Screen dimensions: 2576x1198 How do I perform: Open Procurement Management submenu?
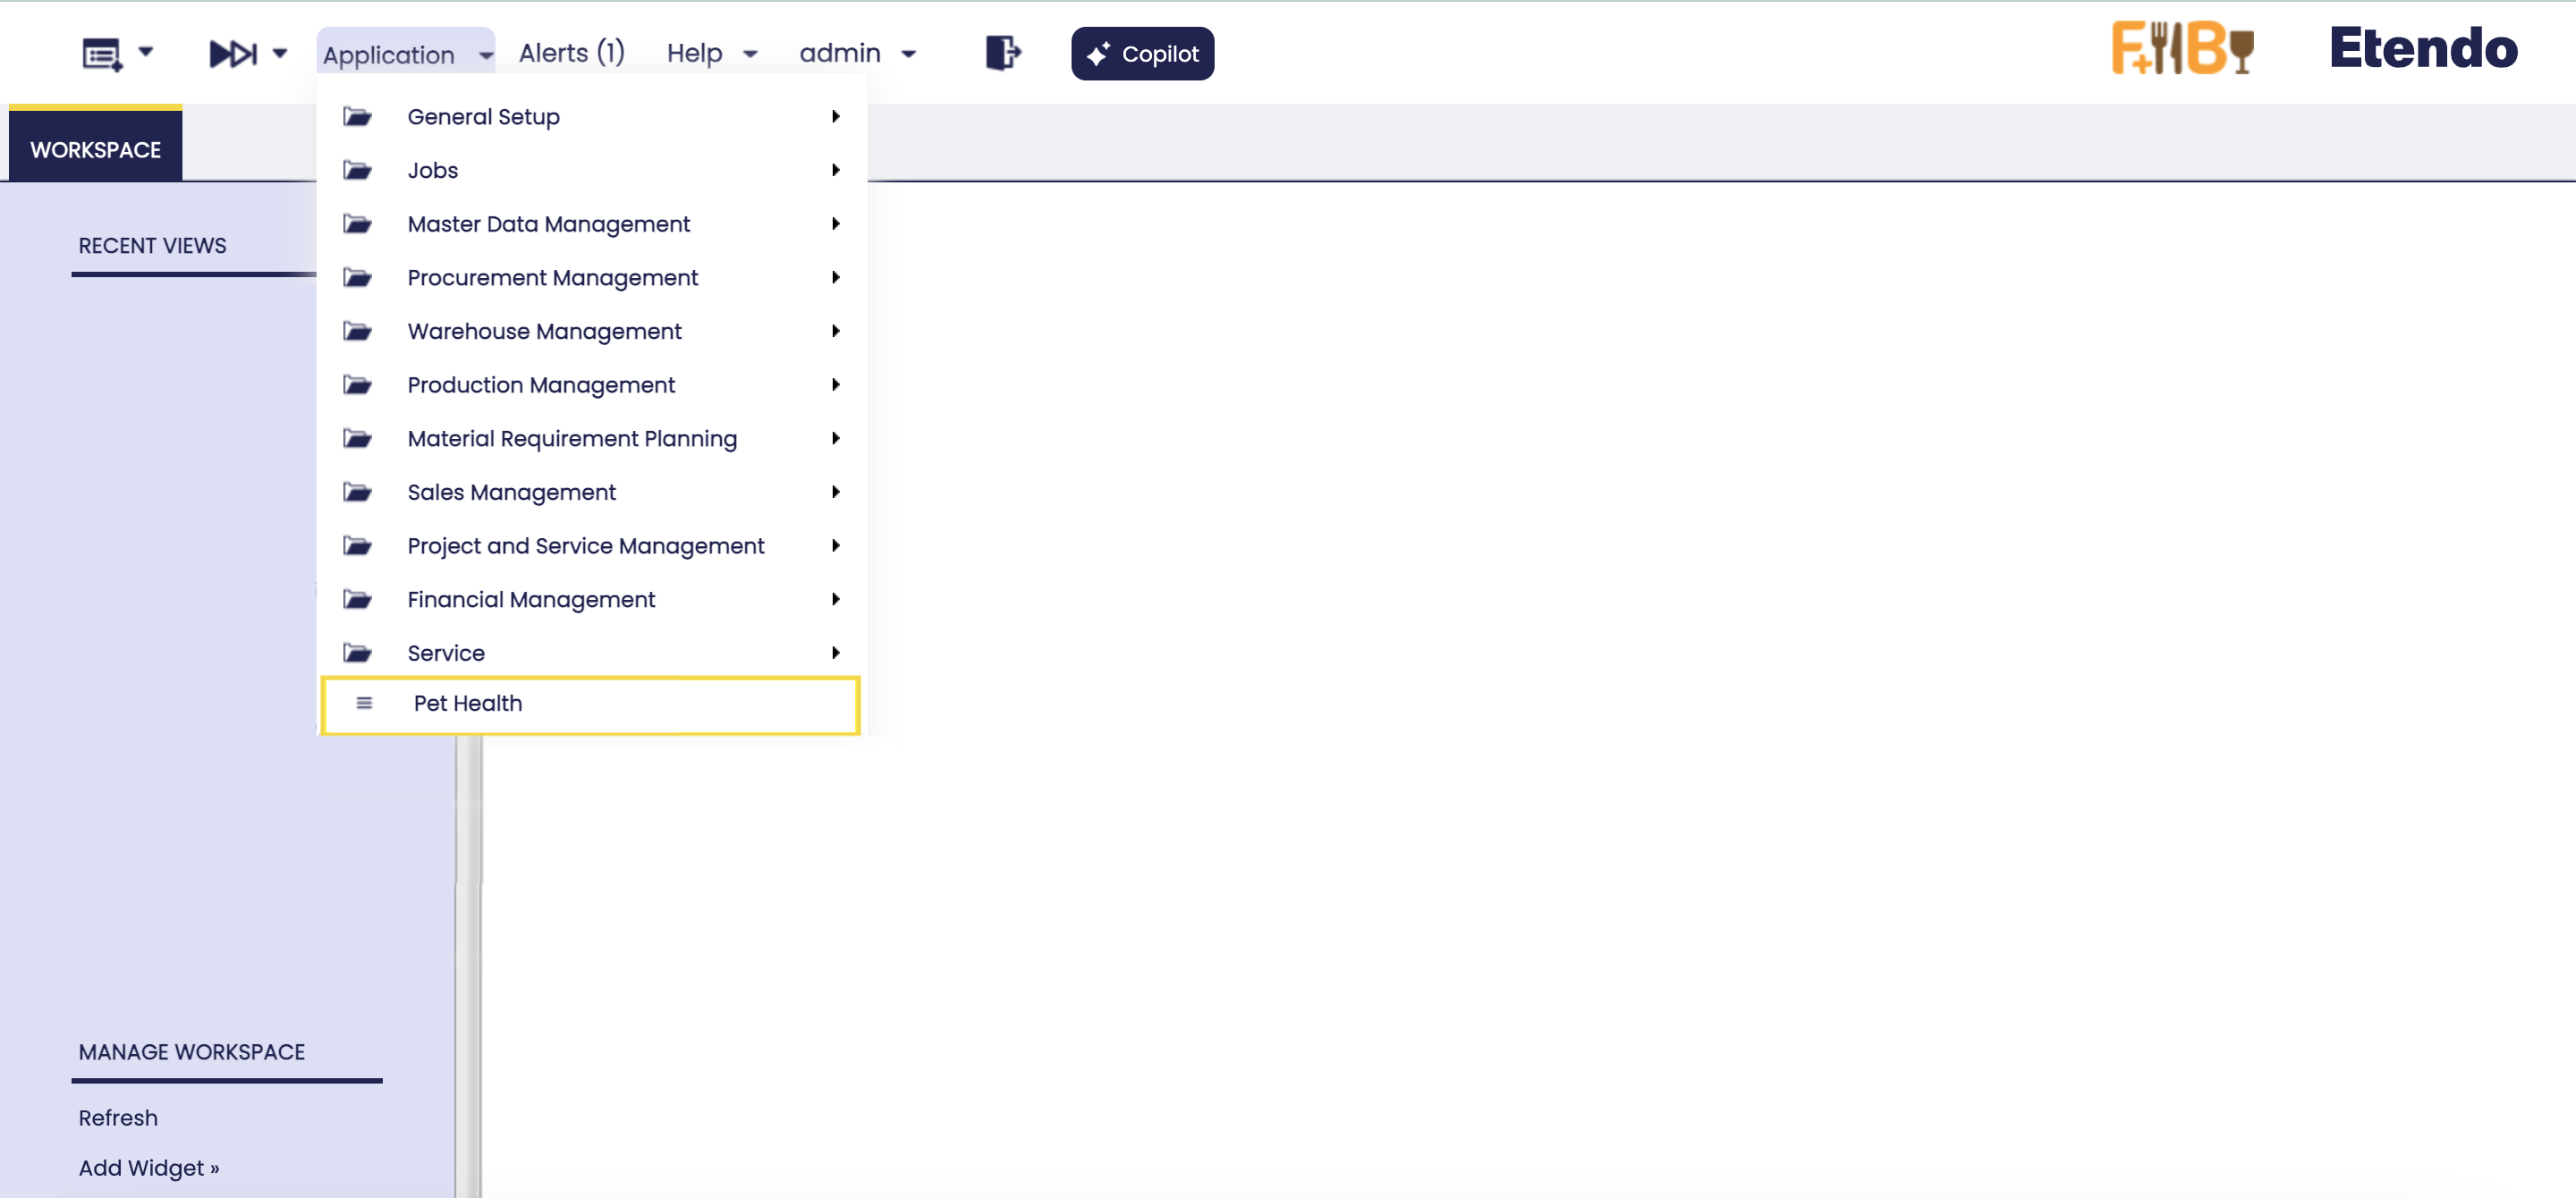click(592, 277)
